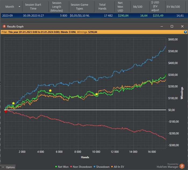
Task: Click the 16 000 hands axis tick label
Action: tap(152, 152)
